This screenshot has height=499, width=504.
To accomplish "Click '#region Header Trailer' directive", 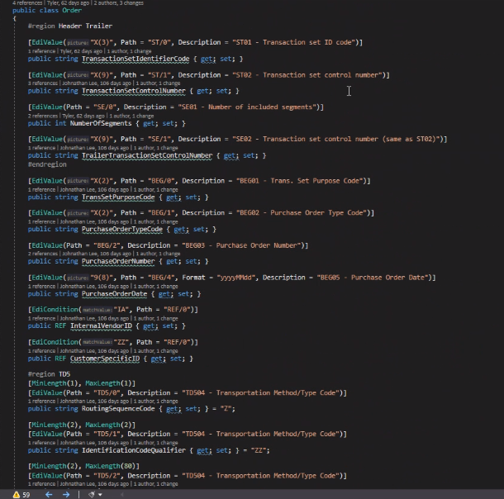I will pos(70,26).
